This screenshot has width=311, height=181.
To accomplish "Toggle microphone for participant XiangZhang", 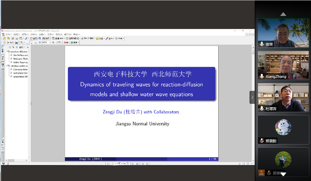I will pos(262,76).
